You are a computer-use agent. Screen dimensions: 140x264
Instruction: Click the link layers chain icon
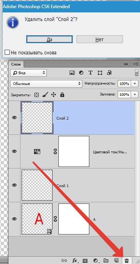(x=64, y=261)
